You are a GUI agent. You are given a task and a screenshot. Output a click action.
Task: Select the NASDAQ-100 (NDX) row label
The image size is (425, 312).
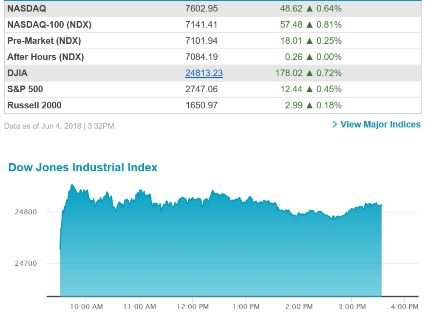49,25
